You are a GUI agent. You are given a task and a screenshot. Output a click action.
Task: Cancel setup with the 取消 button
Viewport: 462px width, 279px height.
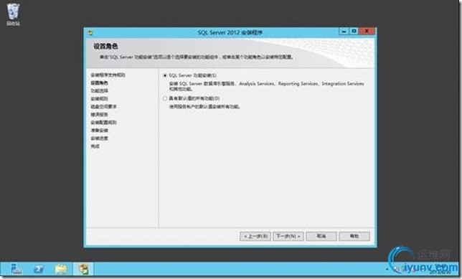[321, 236]
